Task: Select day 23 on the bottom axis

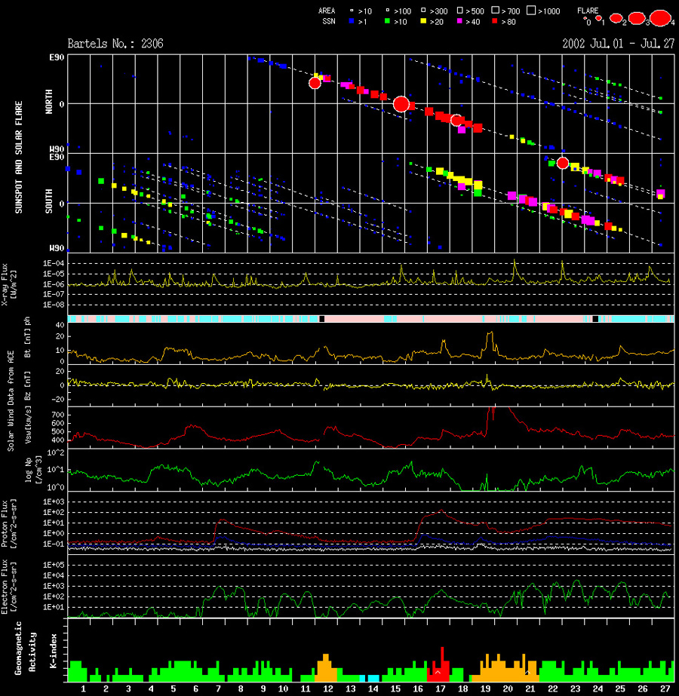Action: coord(575,689)
